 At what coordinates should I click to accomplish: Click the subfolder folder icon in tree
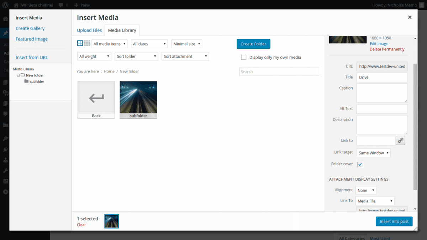tap(26, 81)
